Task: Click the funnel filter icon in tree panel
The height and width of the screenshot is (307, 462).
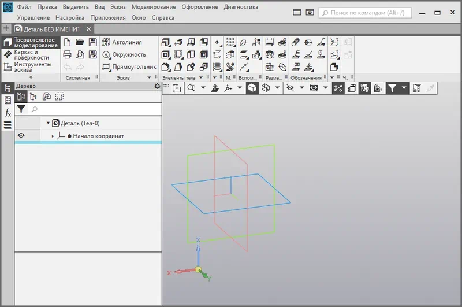Action: coord(21,109)
